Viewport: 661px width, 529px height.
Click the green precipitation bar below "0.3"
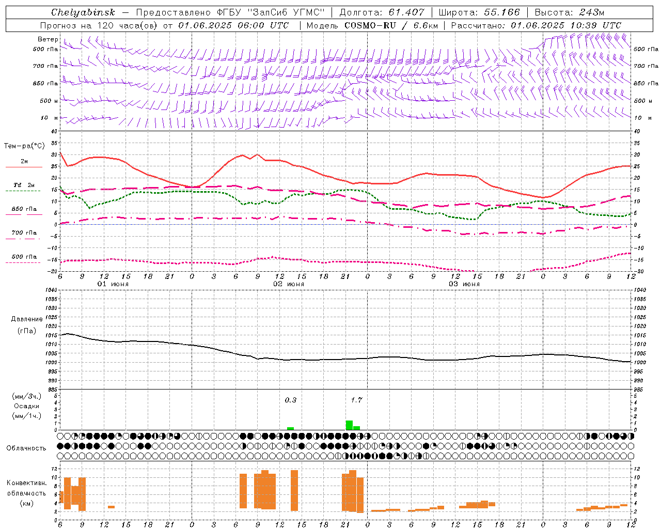pos(290,428)
